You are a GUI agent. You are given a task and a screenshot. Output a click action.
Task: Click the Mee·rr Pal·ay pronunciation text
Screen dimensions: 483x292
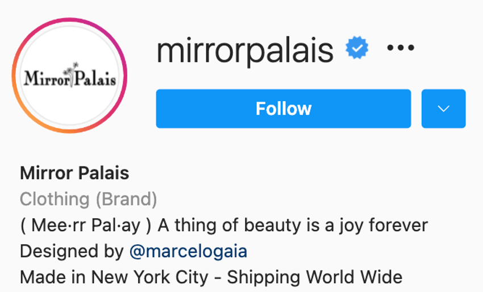click(x=86, y=226)
